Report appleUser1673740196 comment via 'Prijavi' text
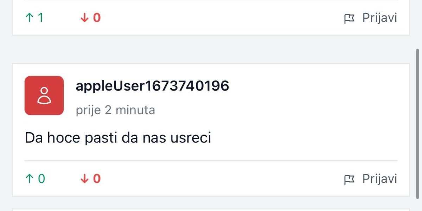Viewport: 422px width, 211px height. click(x=379, y=179)
